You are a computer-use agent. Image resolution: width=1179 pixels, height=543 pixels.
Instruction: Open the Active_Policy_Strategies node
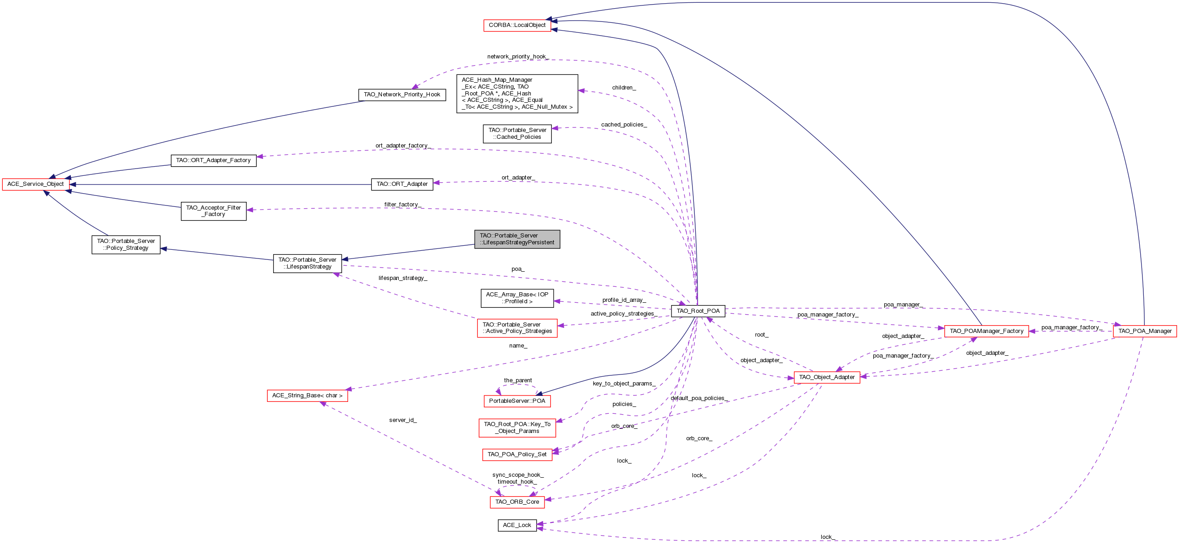(x=517, y=328)
